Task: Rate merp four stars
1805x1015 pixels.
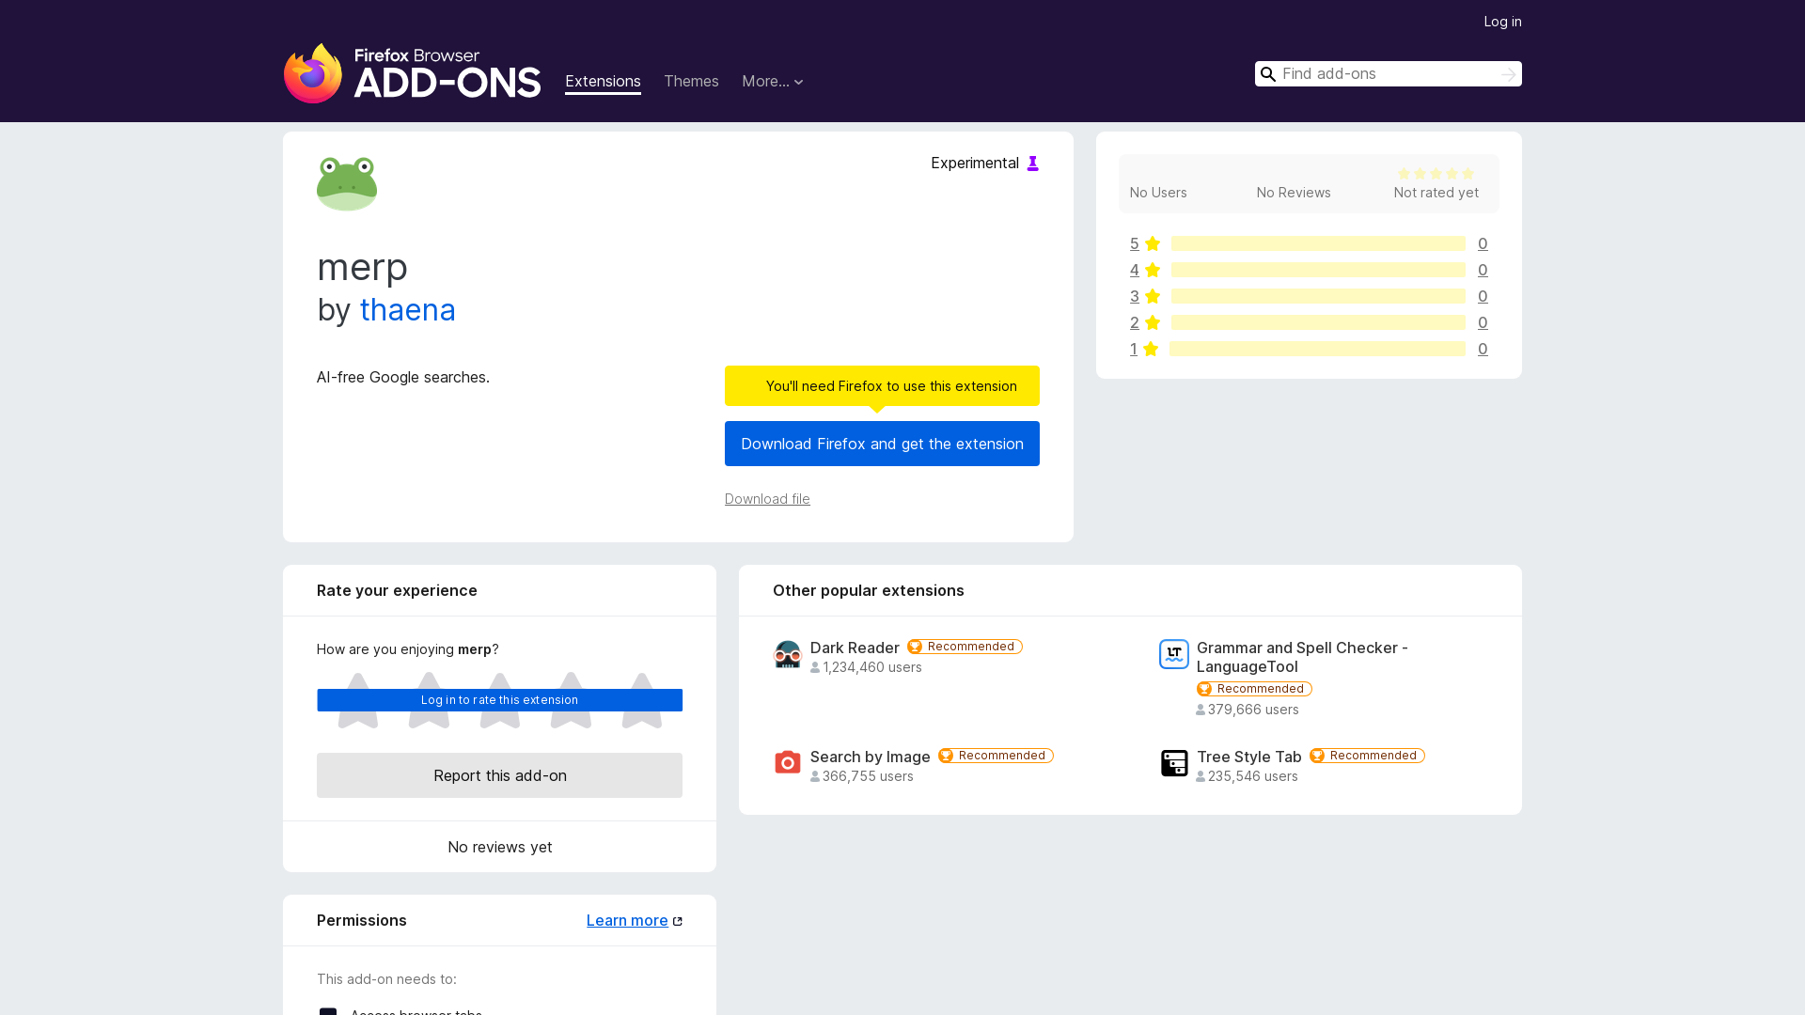Action: [571, 700]
